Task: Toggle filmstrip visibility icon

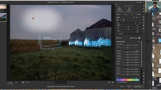Action: [x=23, y=82]
